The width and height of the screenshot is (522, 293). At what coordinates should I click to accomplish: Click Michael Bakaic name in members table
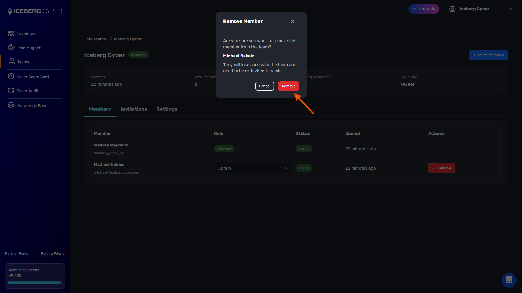click(109, 164)
